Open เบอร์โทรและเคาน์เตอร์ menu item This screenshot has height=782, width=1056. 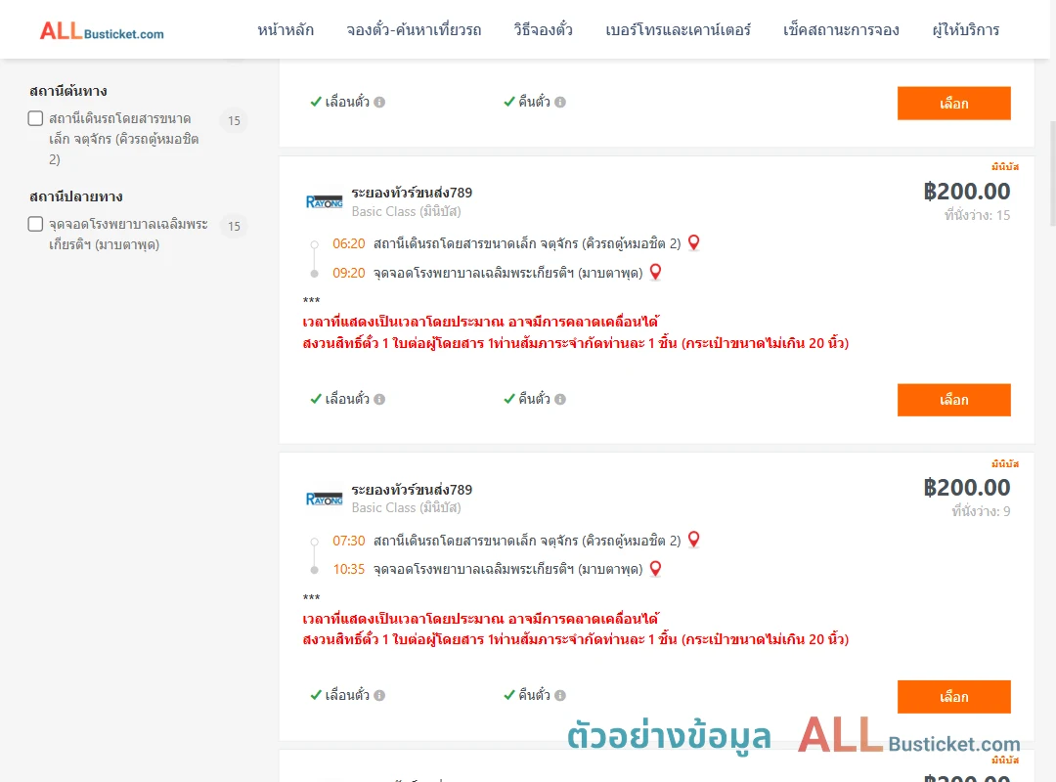pyautogui.click(x=678, y=30)
